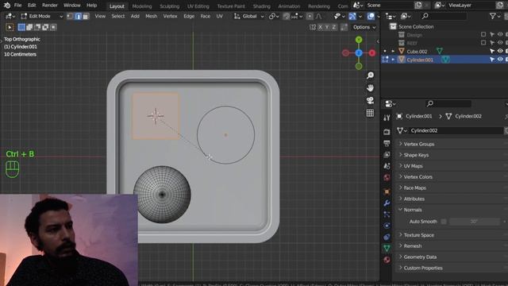Choose the 'extend selection' mode icon
This screenshot has height=286, width=508.
pyautogui.click(x=29, y=27)
